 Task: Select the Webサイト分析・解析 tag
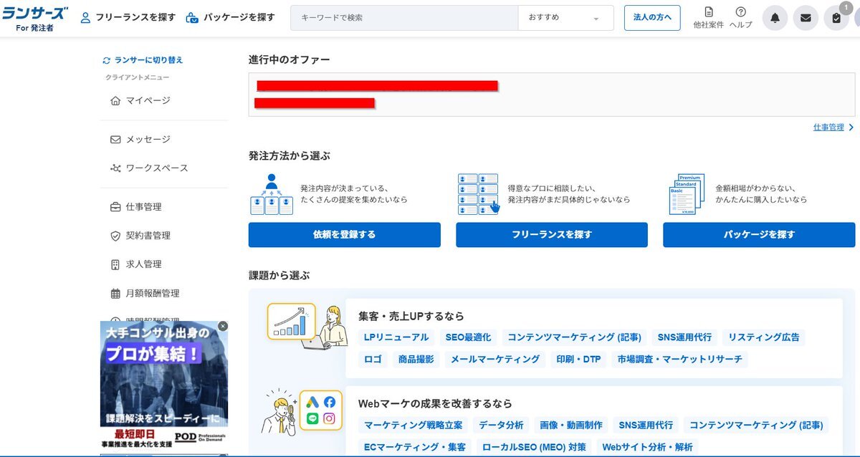(648, 448)
